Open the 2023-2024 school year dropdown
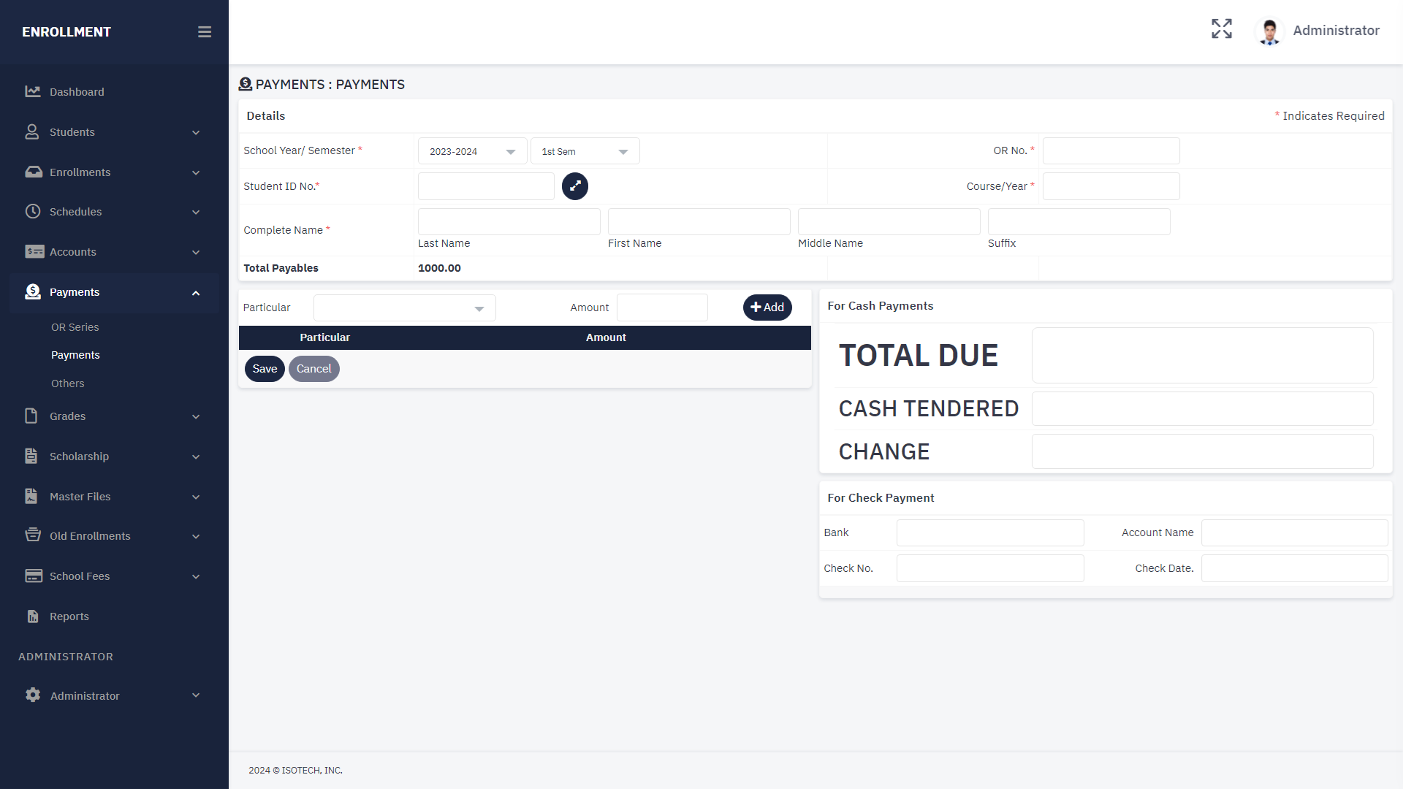The image size is (1403, 802). [472, 151]
